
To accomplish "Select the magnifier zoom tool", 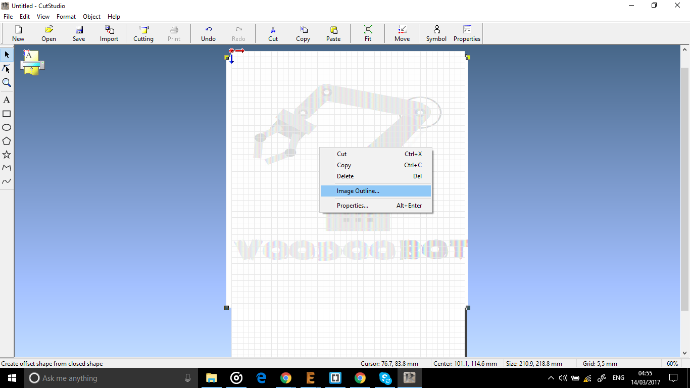I will 7,82.
